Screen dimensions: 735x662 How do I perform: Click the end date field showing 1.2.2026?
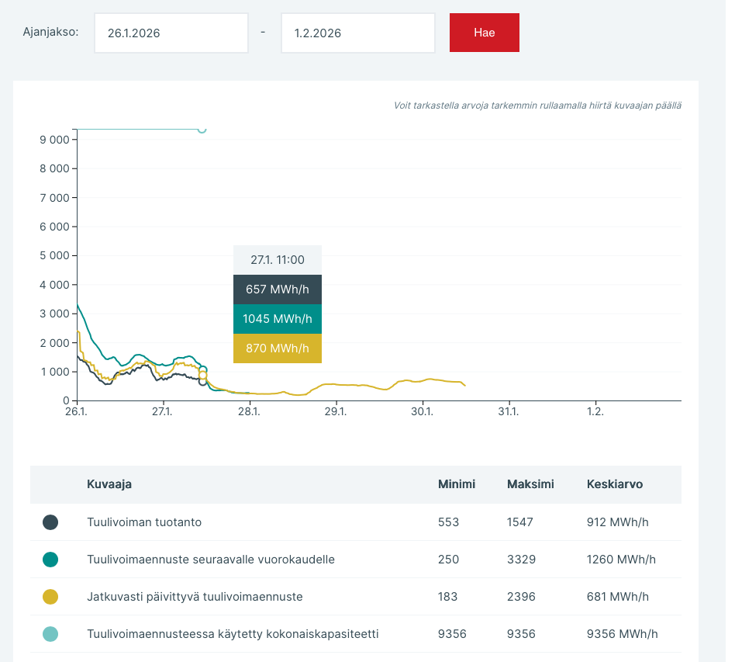coord(357,33)
